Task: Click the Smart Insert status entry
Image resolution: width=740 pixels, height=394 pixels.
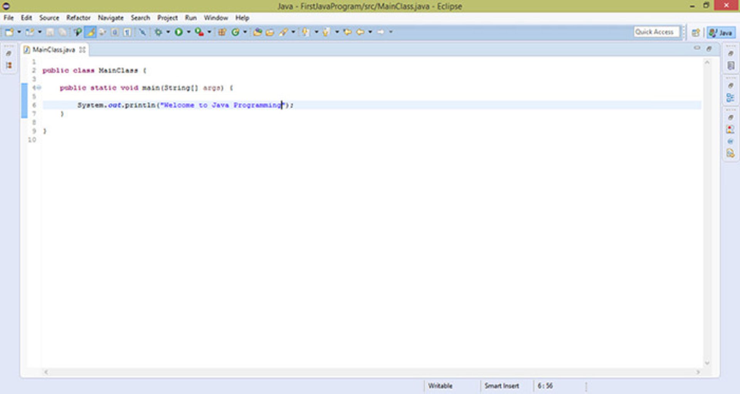Action: (501, 386)
